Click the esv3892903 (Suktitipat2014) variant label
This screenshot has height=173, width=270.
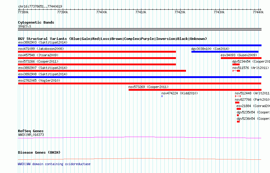pos(43,42)
